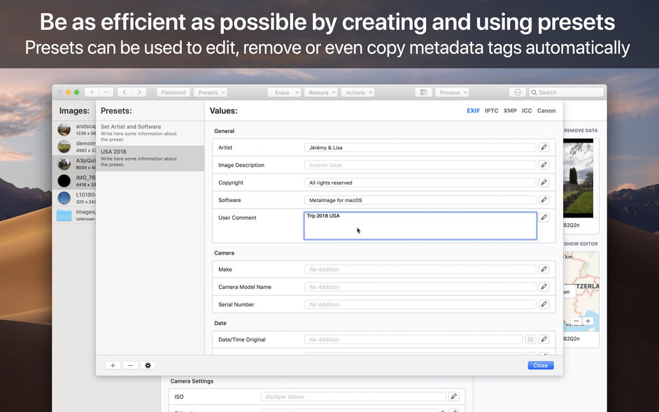Click the sidebar layout icon in the toolbar
This screenshot has width=659, height=412.
(422, 92)
